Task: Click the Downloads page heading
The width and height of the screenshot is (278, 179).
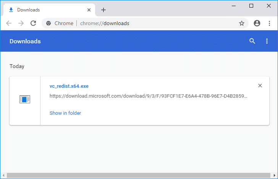Action: tap(25, 41)
